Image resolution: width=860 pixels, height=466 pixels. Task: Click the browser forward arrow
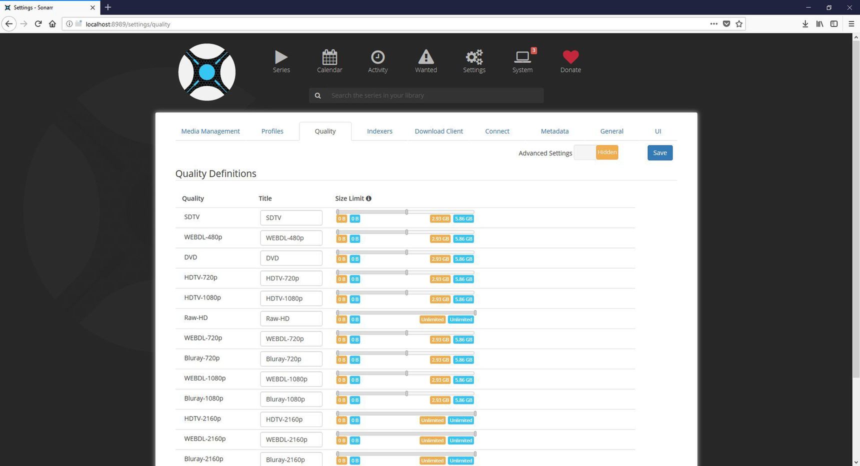pos(23,23)
